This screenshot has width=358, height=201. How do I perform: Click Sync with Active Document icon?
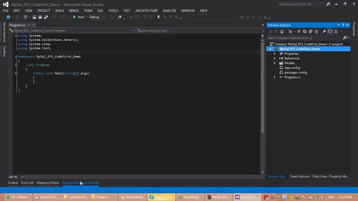[x=299, y=31]
